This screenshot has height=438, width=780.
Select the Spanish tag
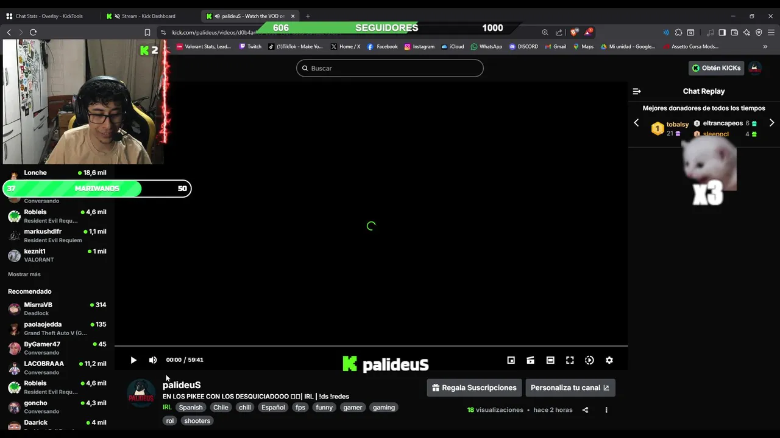(191, 408)
